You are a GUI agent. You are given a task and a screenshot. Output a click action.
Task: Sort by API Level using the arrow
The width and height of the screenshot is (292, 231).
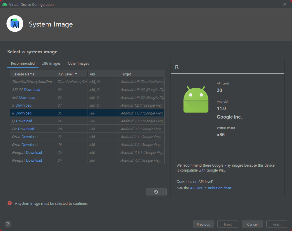[x=76, y=74]
